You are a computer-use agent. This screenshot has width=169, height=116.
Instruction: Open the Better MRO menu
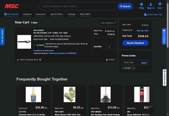click(85, 14)
